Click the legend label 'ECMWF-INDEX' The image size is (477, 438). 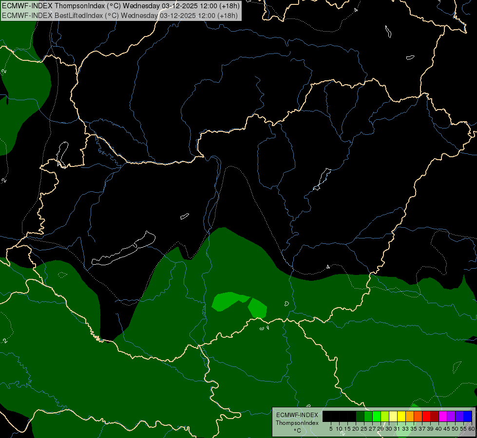pyautogui.click(x=297, y=415)
